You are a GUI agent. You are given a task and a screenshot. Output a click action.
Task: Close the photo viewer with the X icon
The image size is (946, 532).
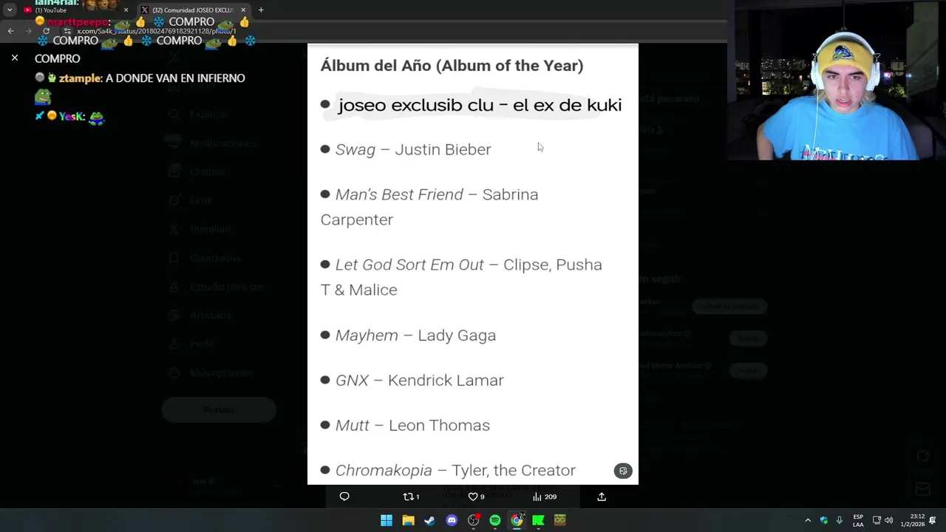pos(14,57)
